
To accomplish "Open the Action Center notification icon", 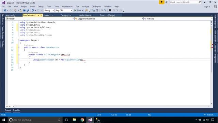I will pos(213,120).
